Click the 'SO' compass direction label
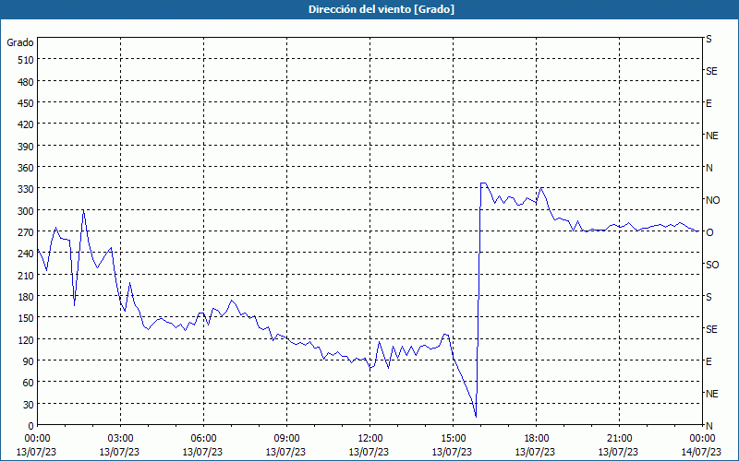 (712, 265)
